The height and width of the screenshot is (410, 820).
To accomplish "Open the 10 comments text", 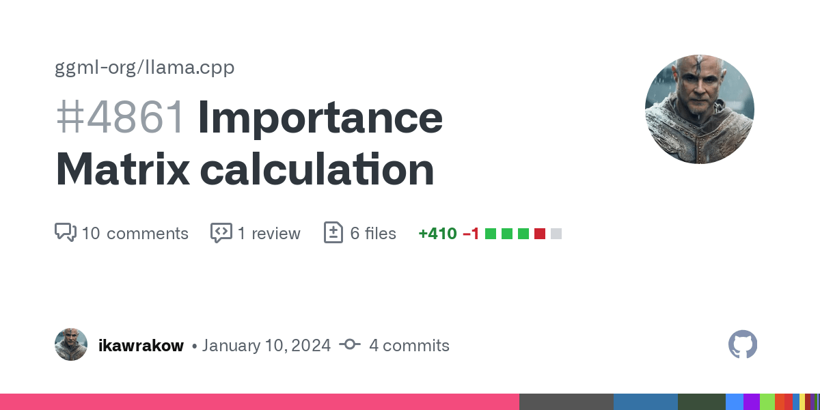I will pos(135,233).
